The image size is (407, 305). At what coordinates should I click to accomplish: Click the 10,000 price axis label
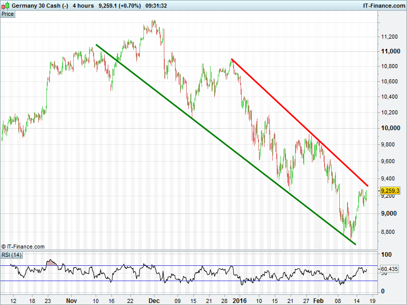click(x=390, y=128)
